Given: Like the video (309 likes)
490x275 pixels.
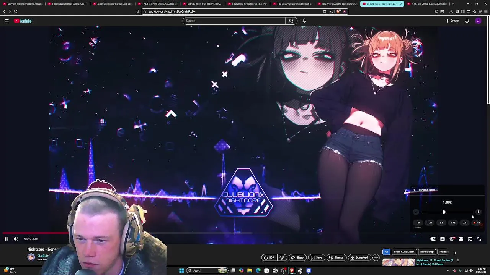Looking at the screenshot, I should click(x=269, y=257).
